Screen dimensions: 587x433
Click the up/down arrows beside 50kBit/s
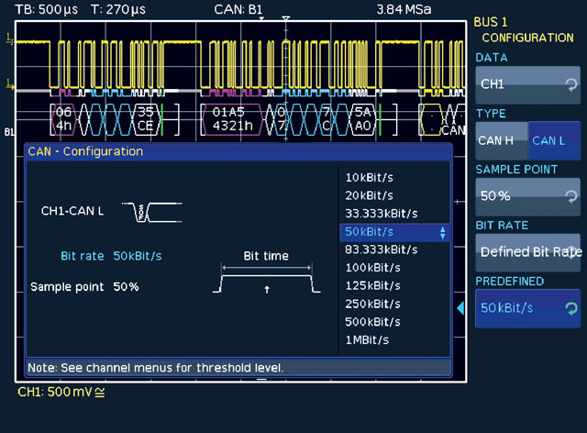point(443,233)
